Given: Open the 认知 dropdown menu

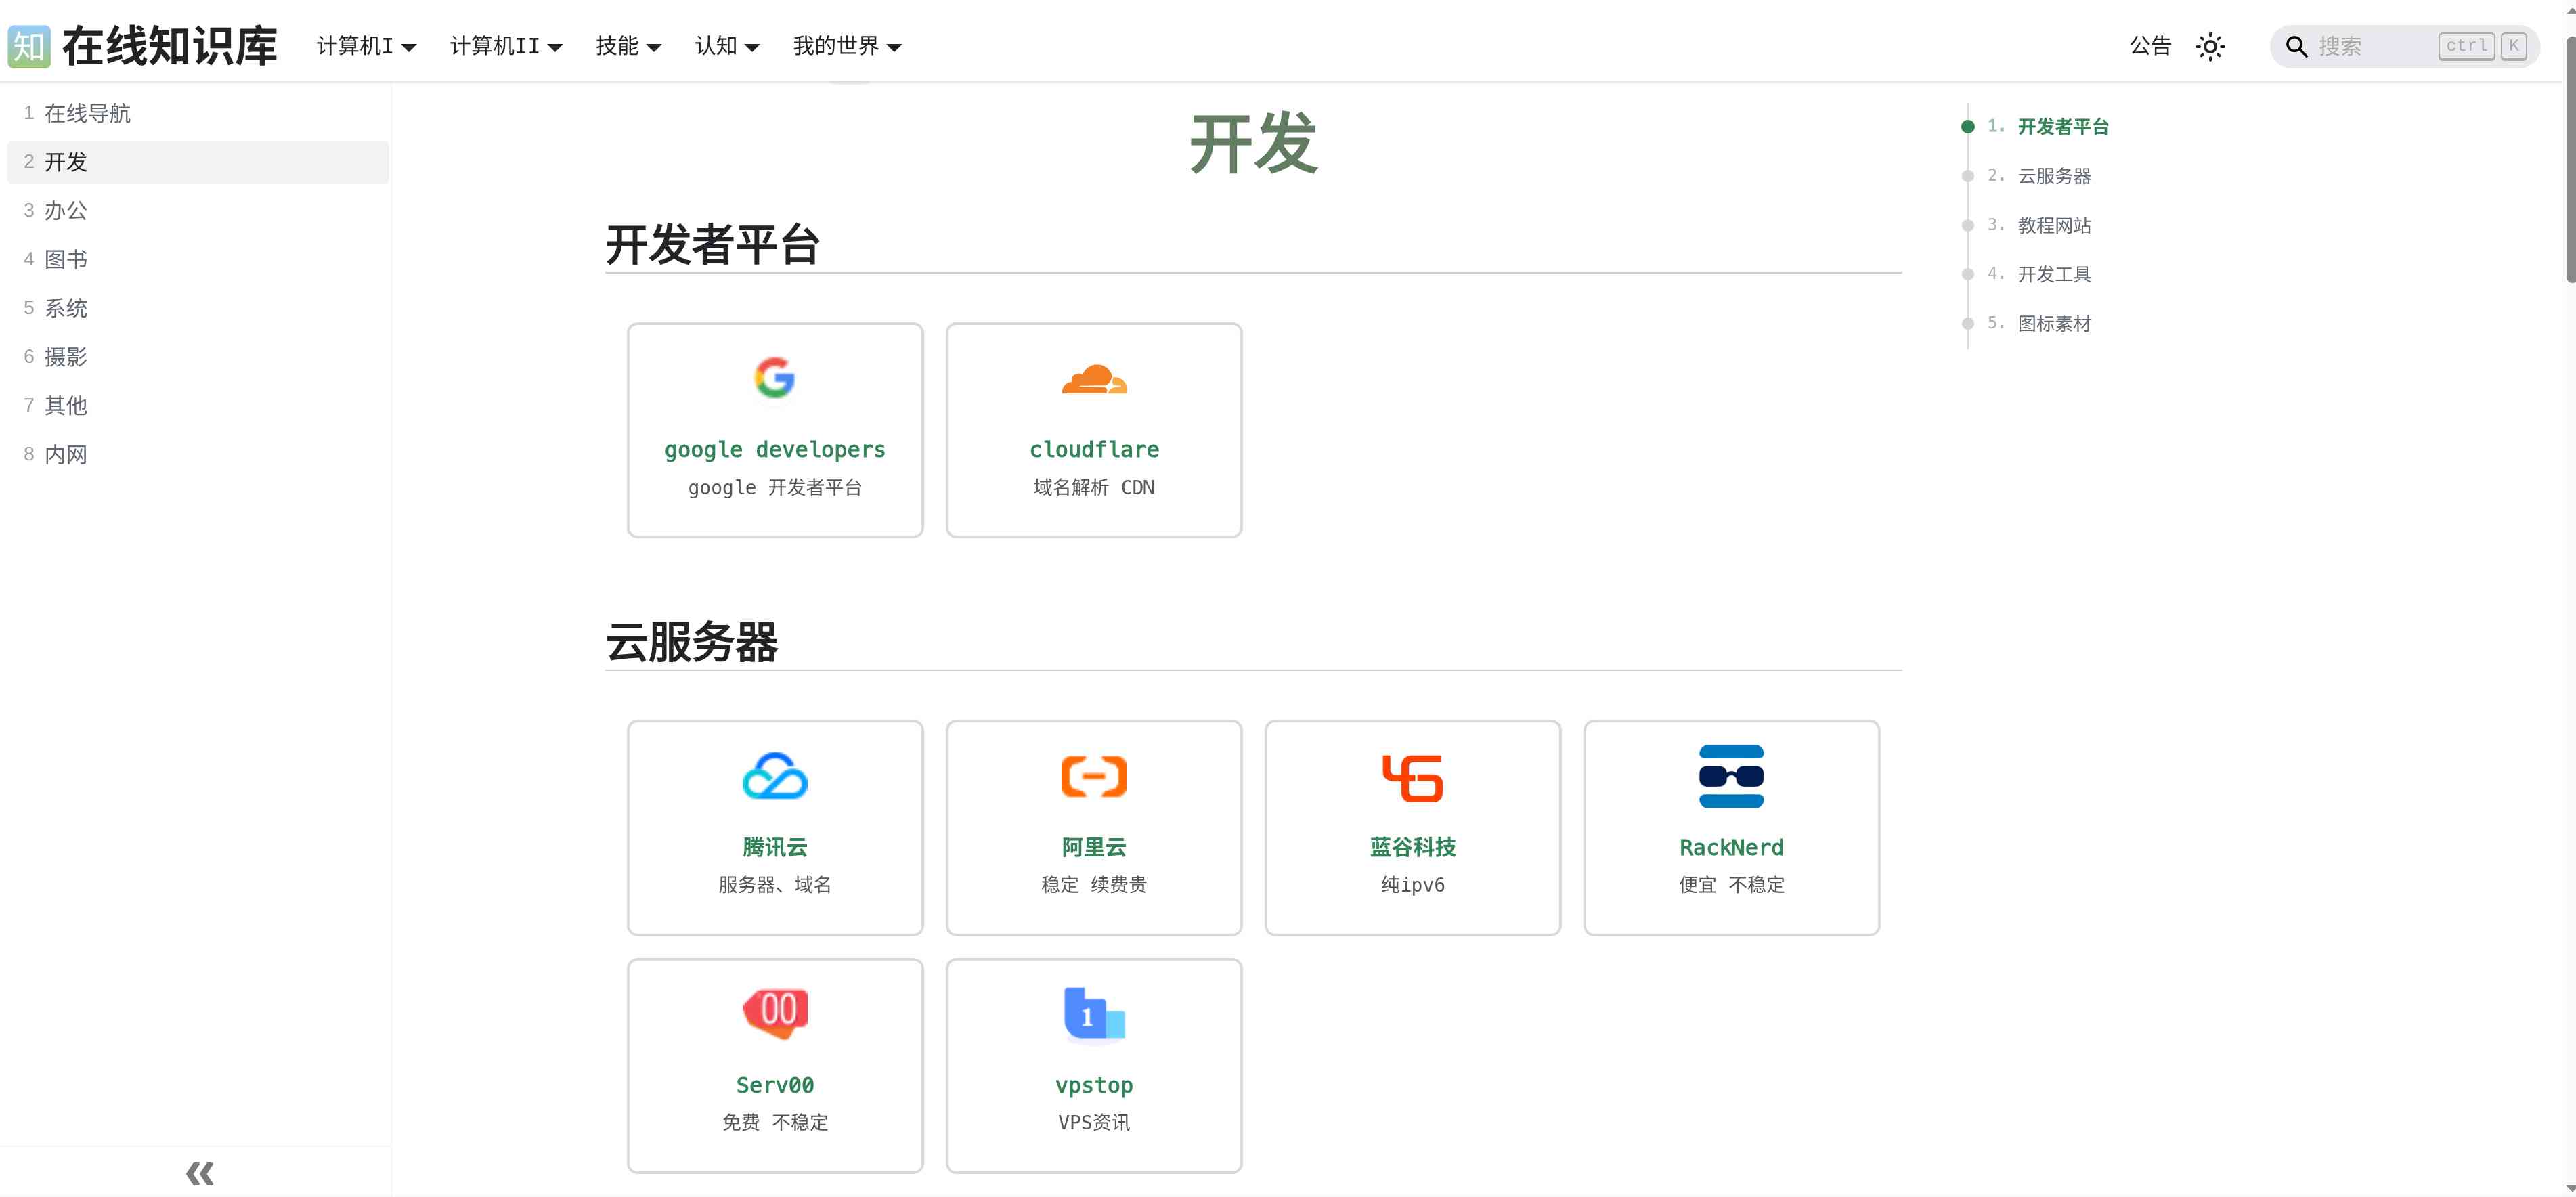Looking at the screenshot, I should point(727,46).
